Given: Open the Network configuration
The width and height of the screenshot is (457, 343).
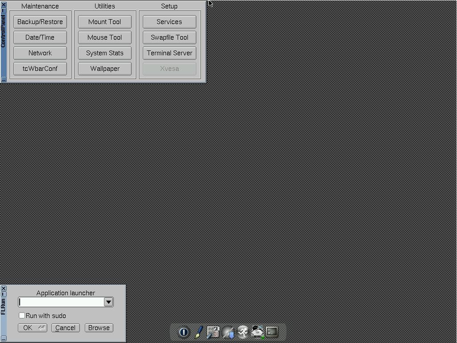Looking at the screenshot, I should pos(40,53).
